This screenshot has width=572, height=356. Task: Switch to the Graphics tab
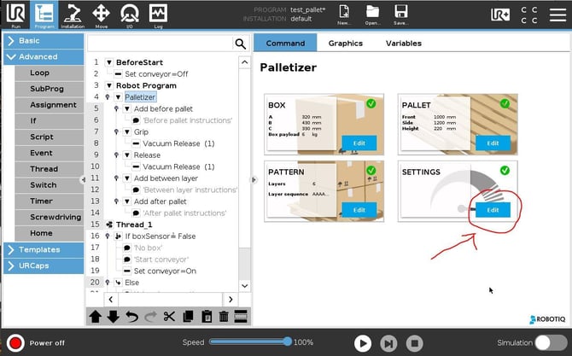coord(345,43)
